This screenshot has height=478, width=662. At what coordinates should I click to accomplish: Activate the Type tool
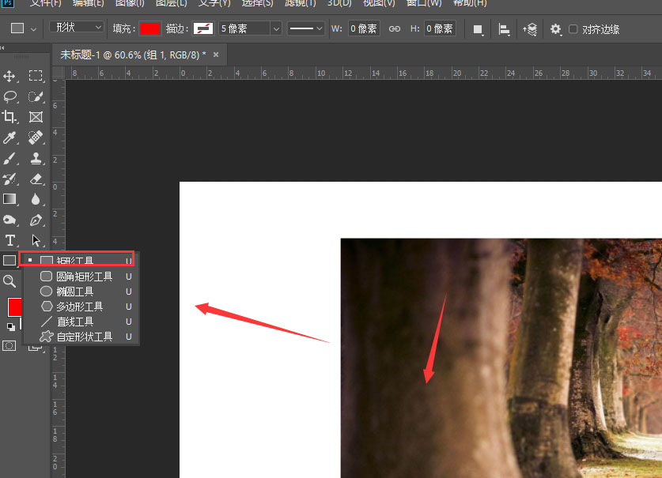(x=10, y=240)
